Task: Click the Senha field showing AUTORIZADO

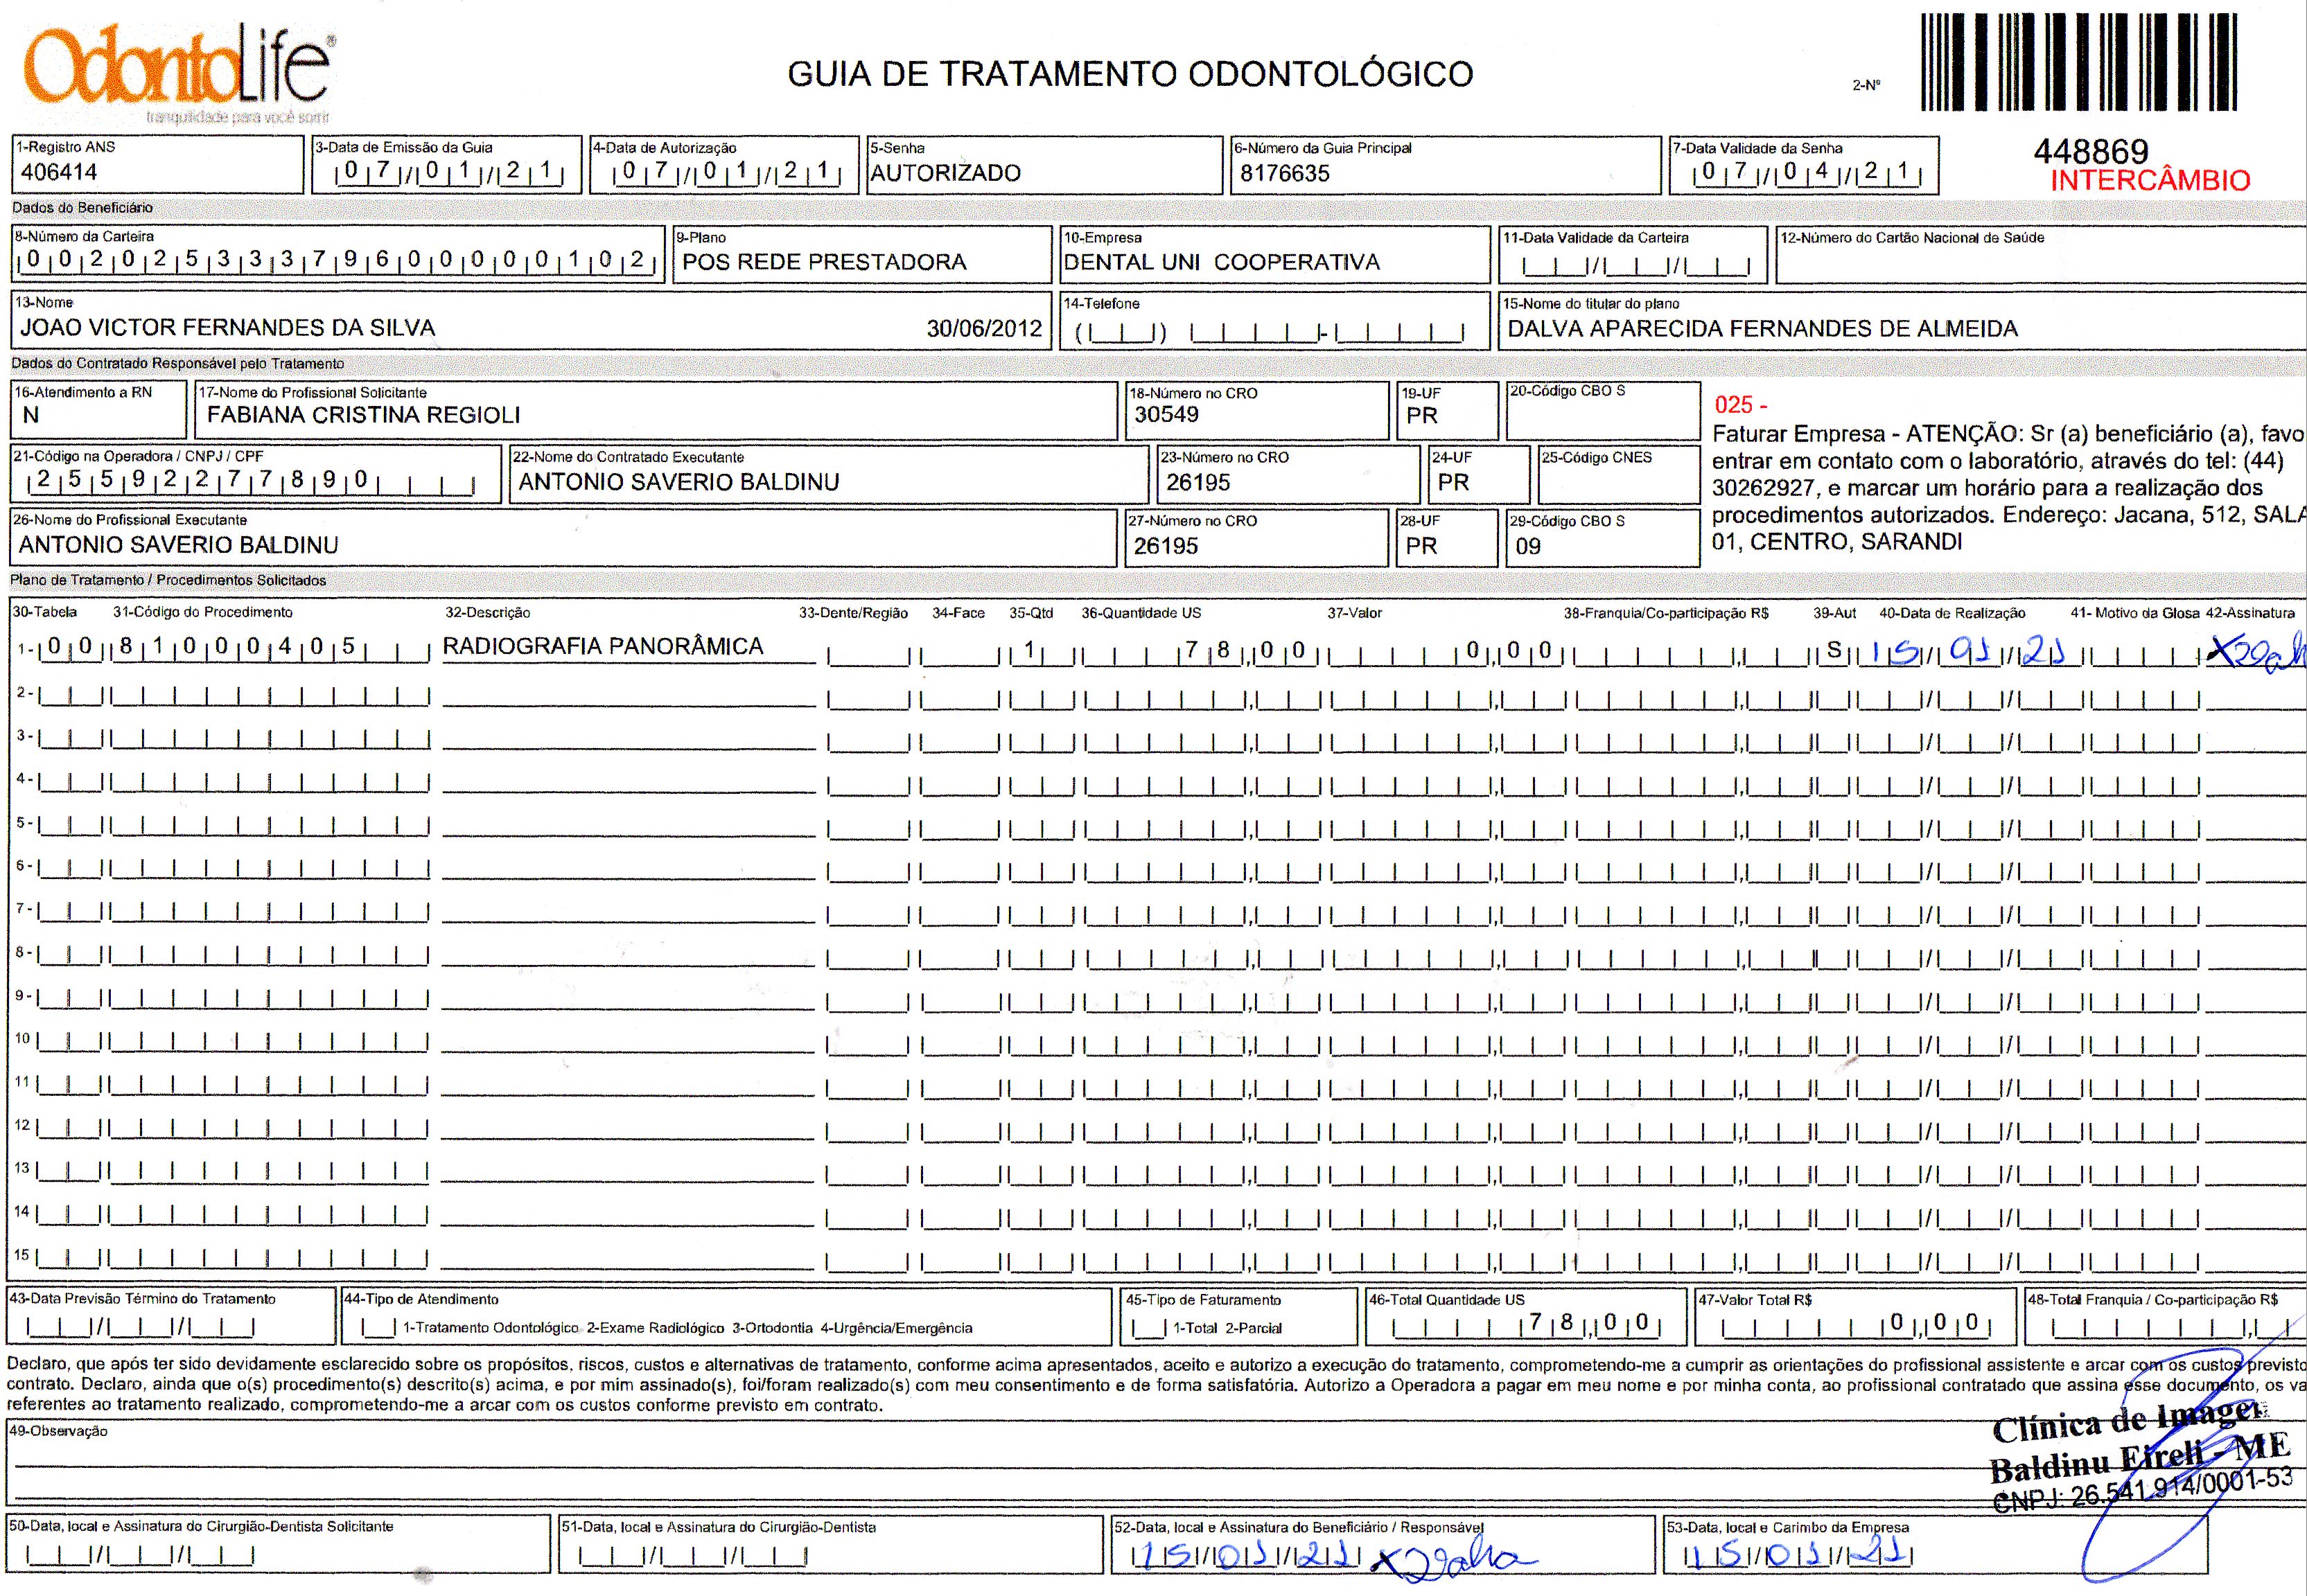Action: tap(945, 173)
